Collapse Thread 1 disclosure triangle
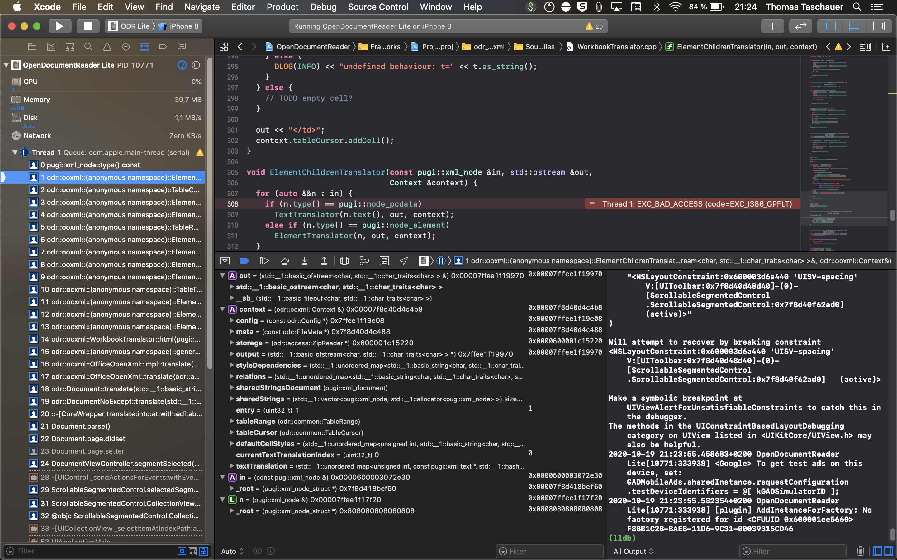This screenshot has width=897, height=560. pyautogui.click(x=15, y=152)
